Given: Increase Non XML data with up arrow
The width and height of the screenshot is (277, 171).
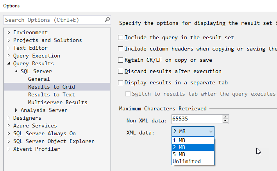Looking at the screenshot, I should [x=225, y=117].
